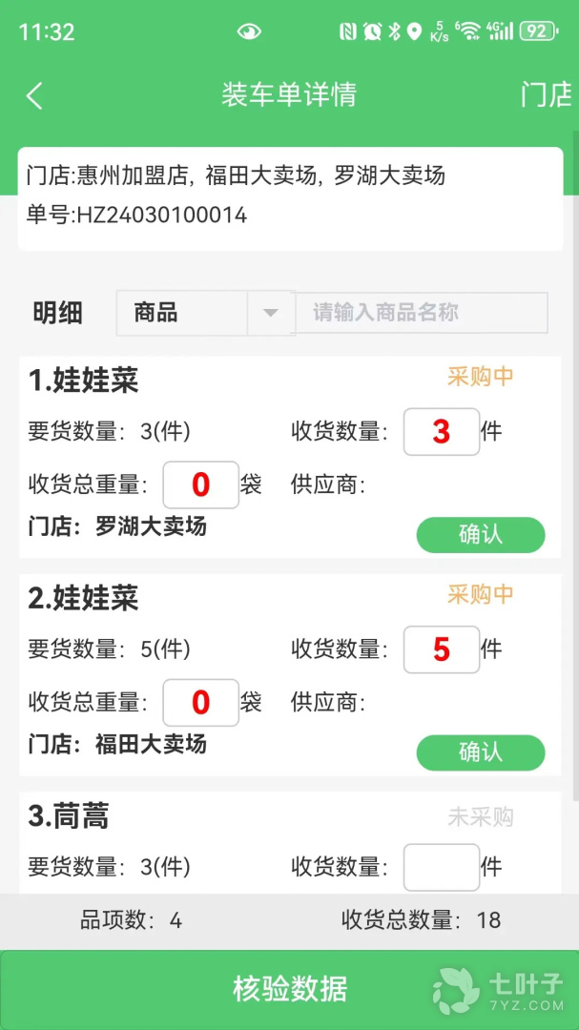Expand the dropdown arrow beside 商品
This screenshot has width=579, height=1030.
click(271, 313)
